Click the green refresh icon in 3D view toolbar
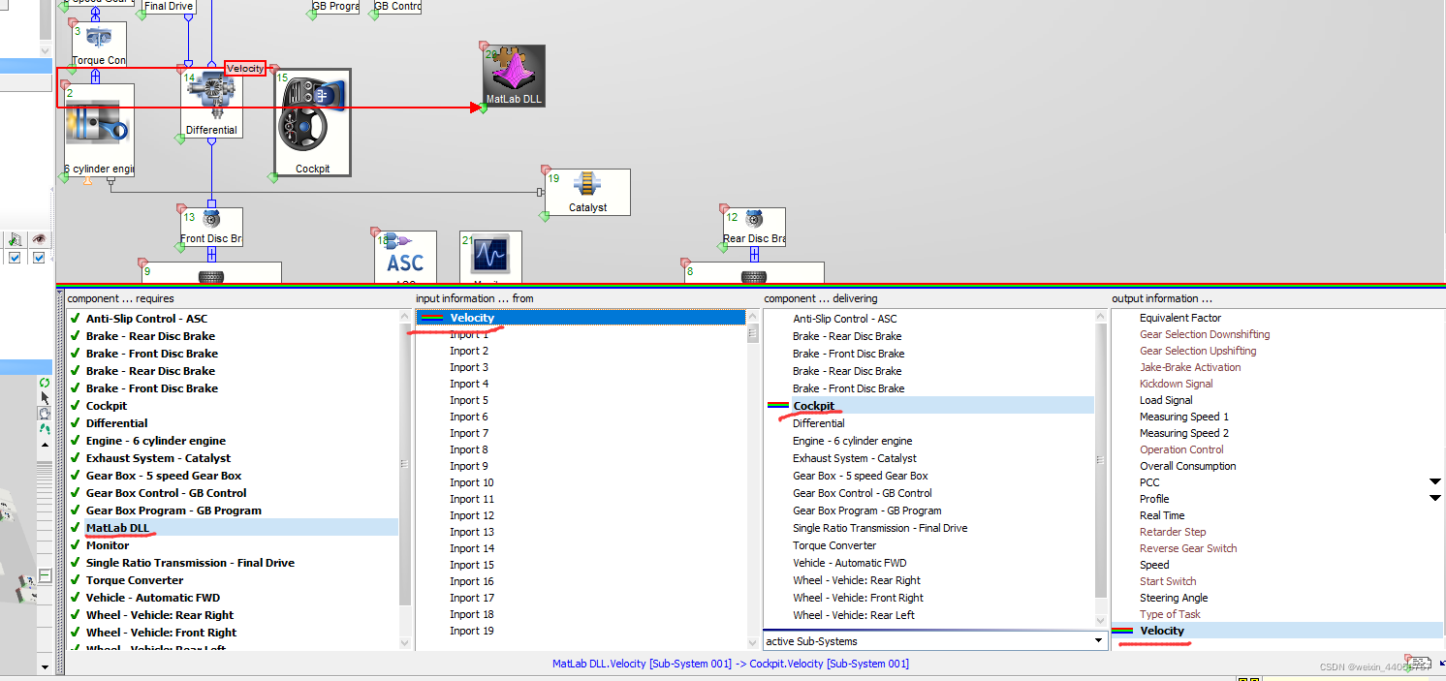Screen dimensions: 1446x681 [45, 383]
